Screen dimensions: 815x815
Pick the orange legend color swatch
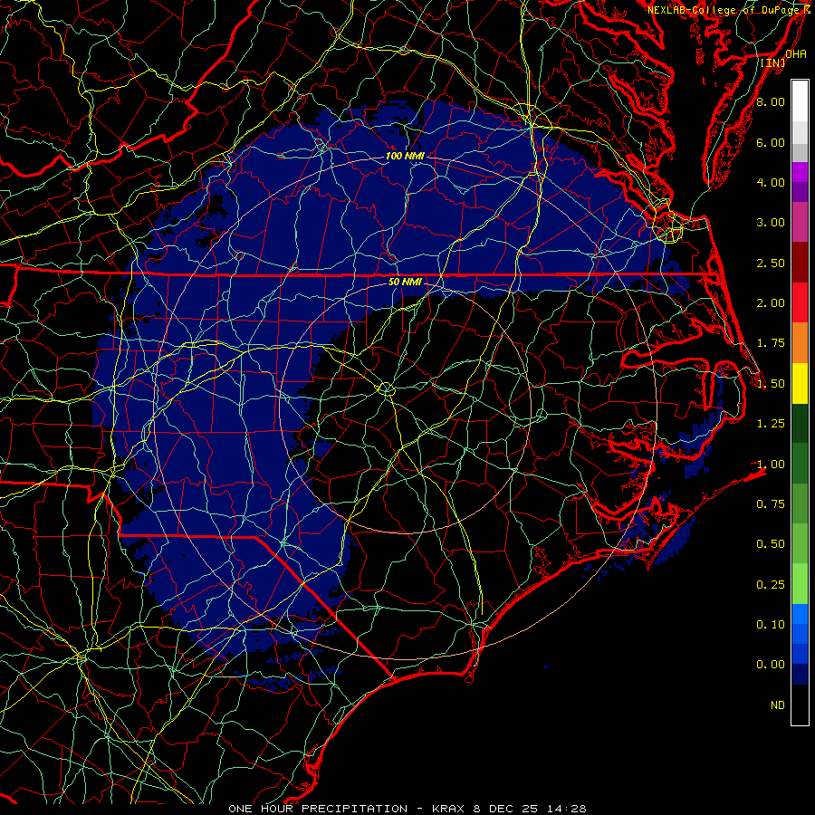(x=800, y=343)
